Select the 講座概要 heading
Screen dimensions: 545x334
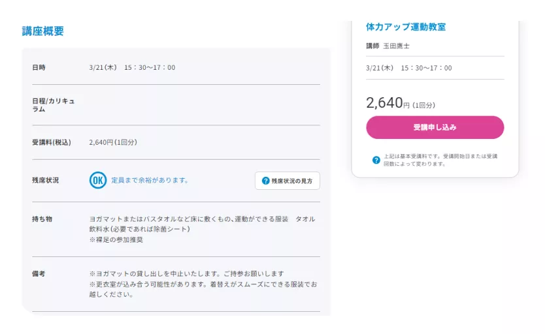coord(43,31)
